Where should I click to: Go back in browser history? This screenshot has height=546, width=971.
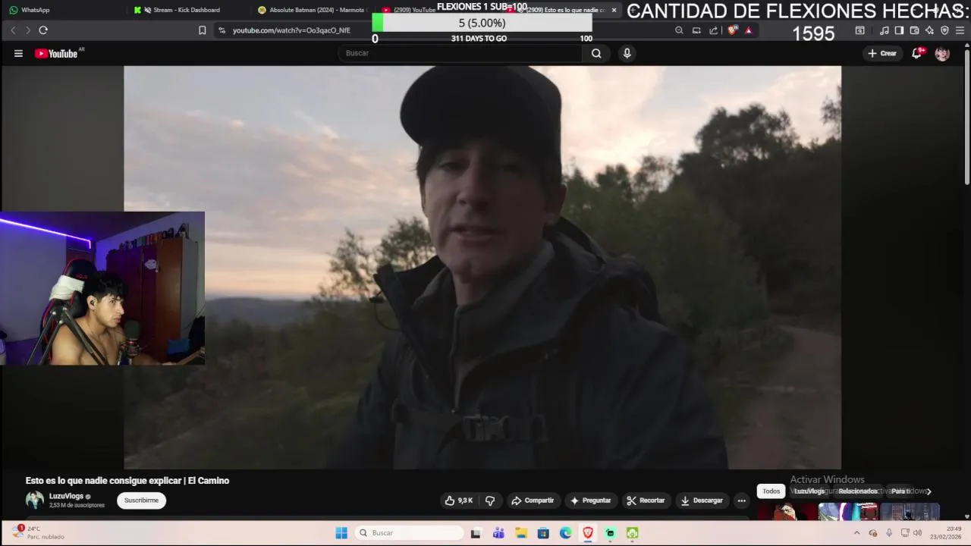(13, 30)
